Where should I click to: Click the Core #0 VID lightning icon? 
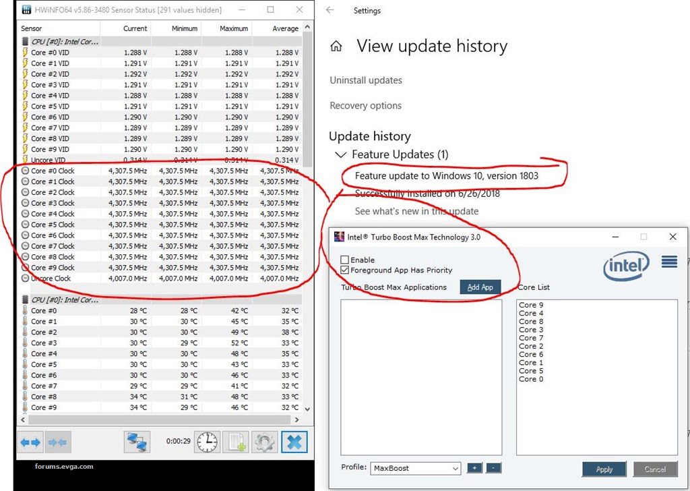(x=25, y=53)
